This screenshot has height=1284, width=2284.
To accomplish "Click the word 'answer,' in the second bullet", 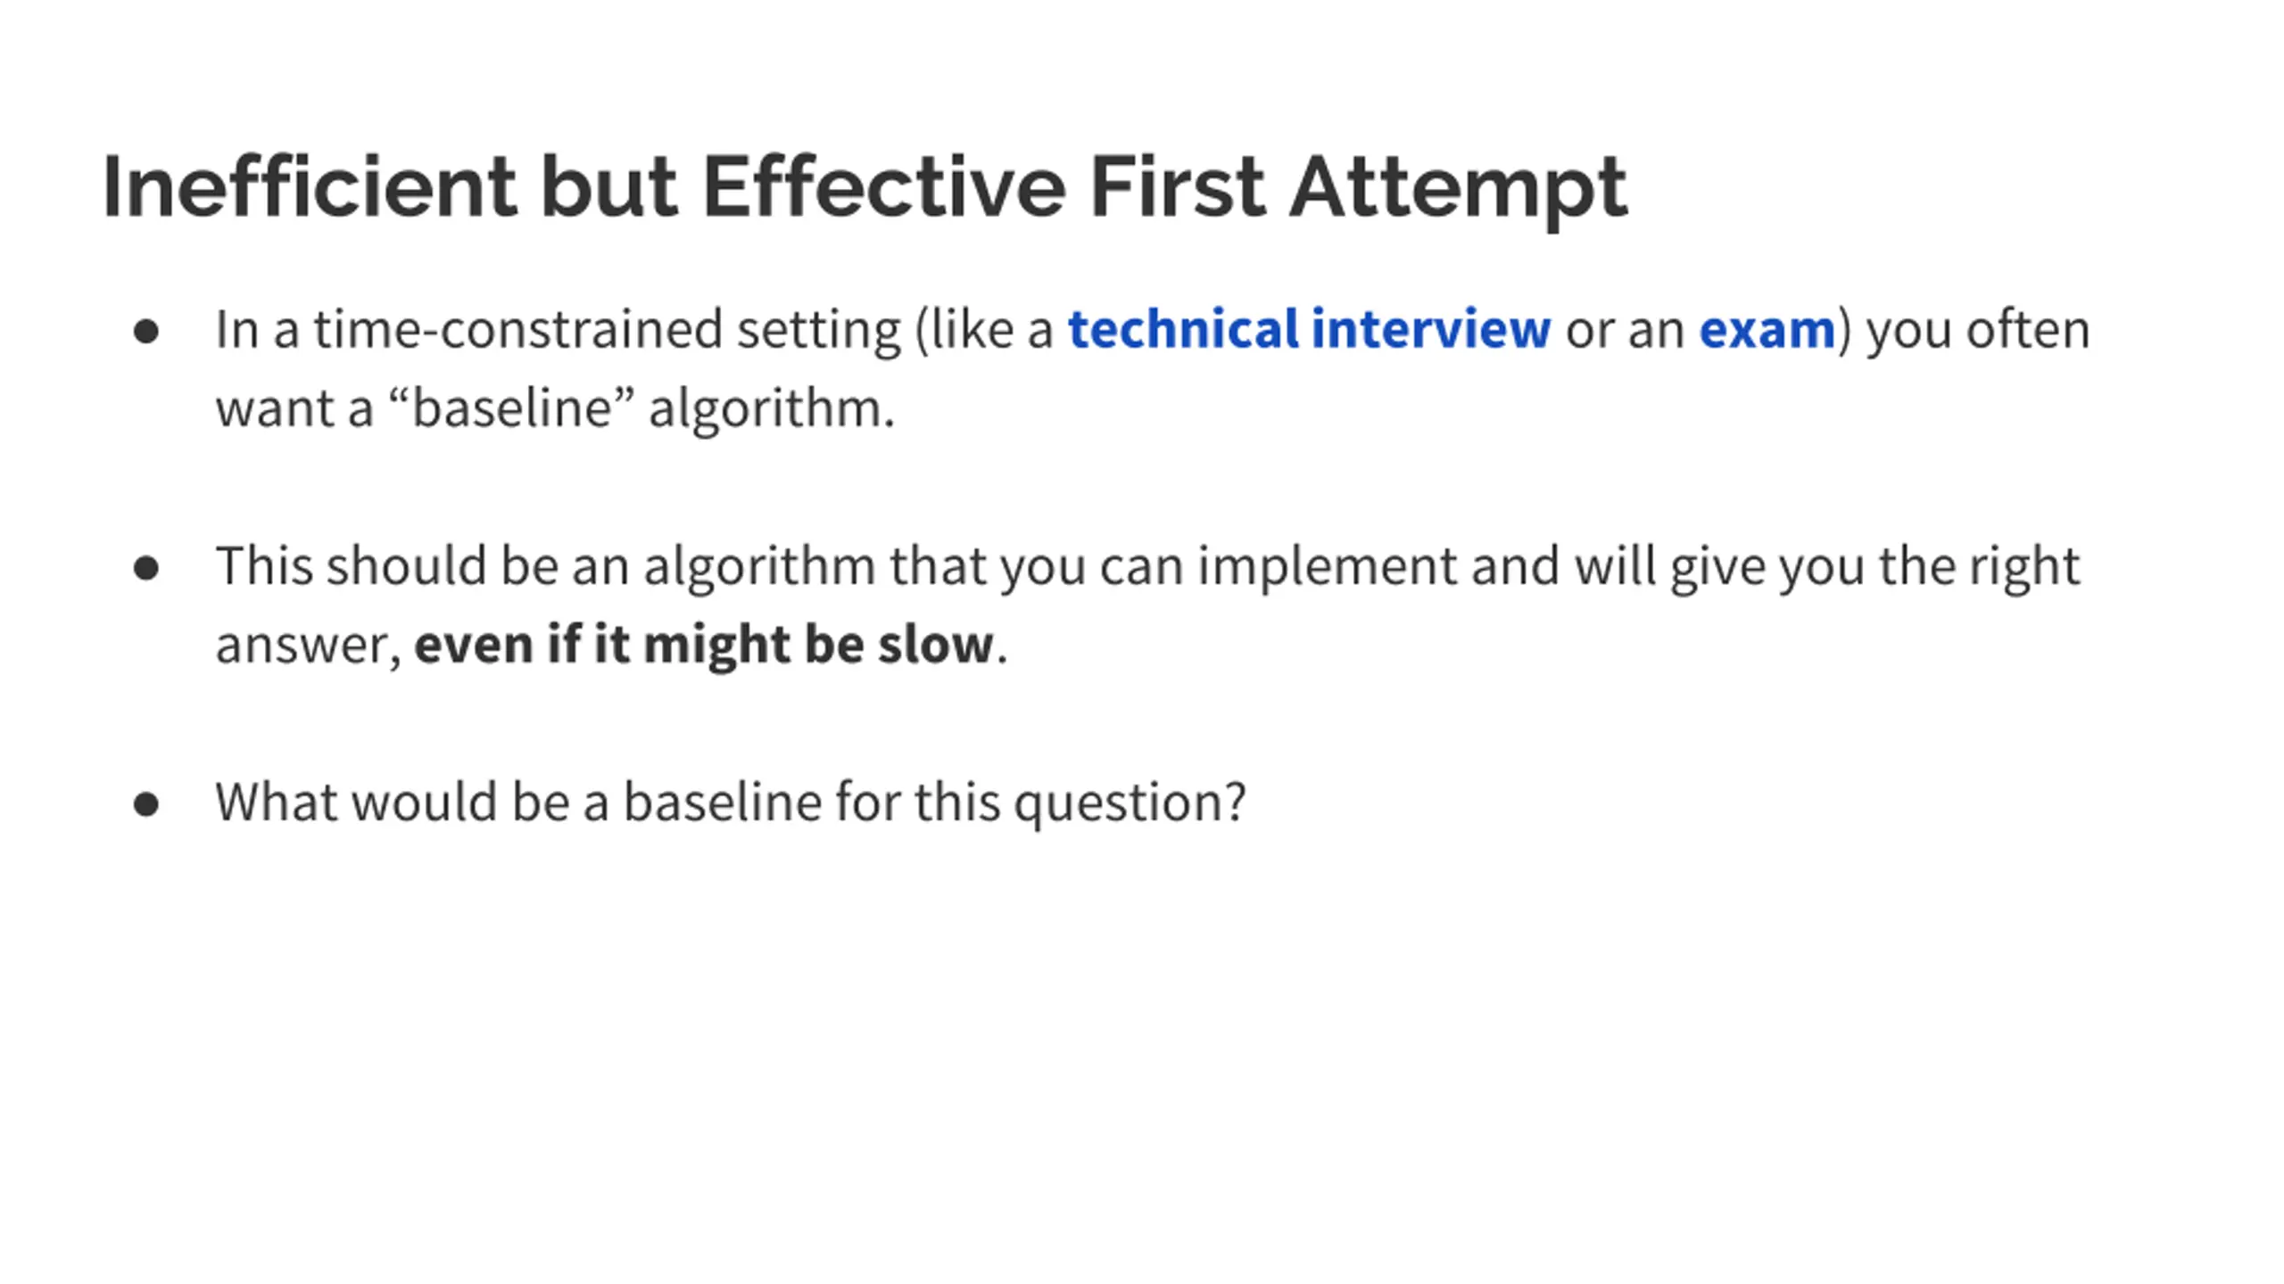I will click(309, 646).
